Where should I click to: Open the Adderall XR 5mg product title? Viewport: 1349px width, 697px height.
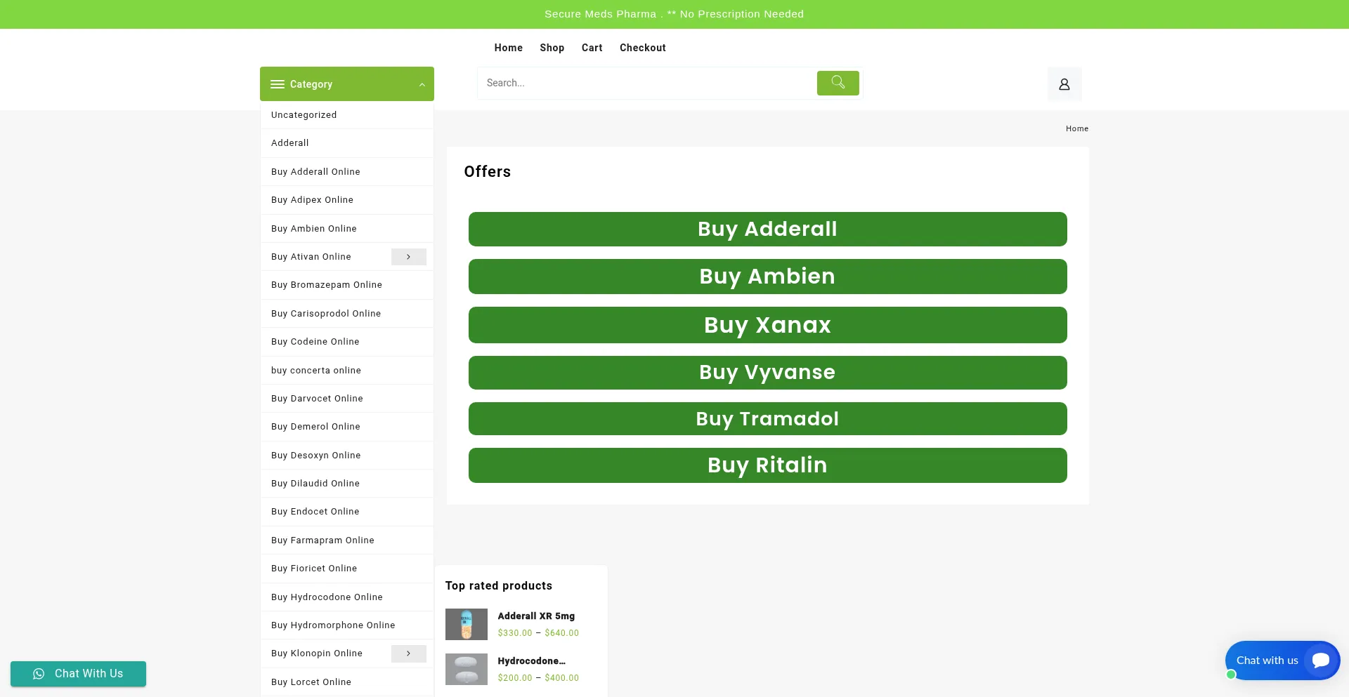coord(536,616)
